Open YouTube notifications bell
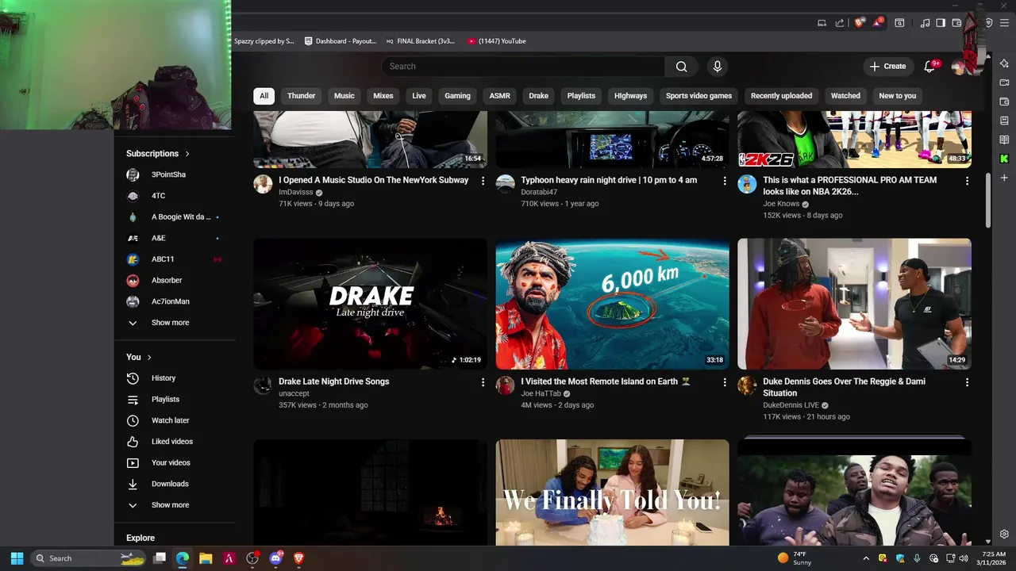Viewport: 1016px width, 571px height. point(929,67)
